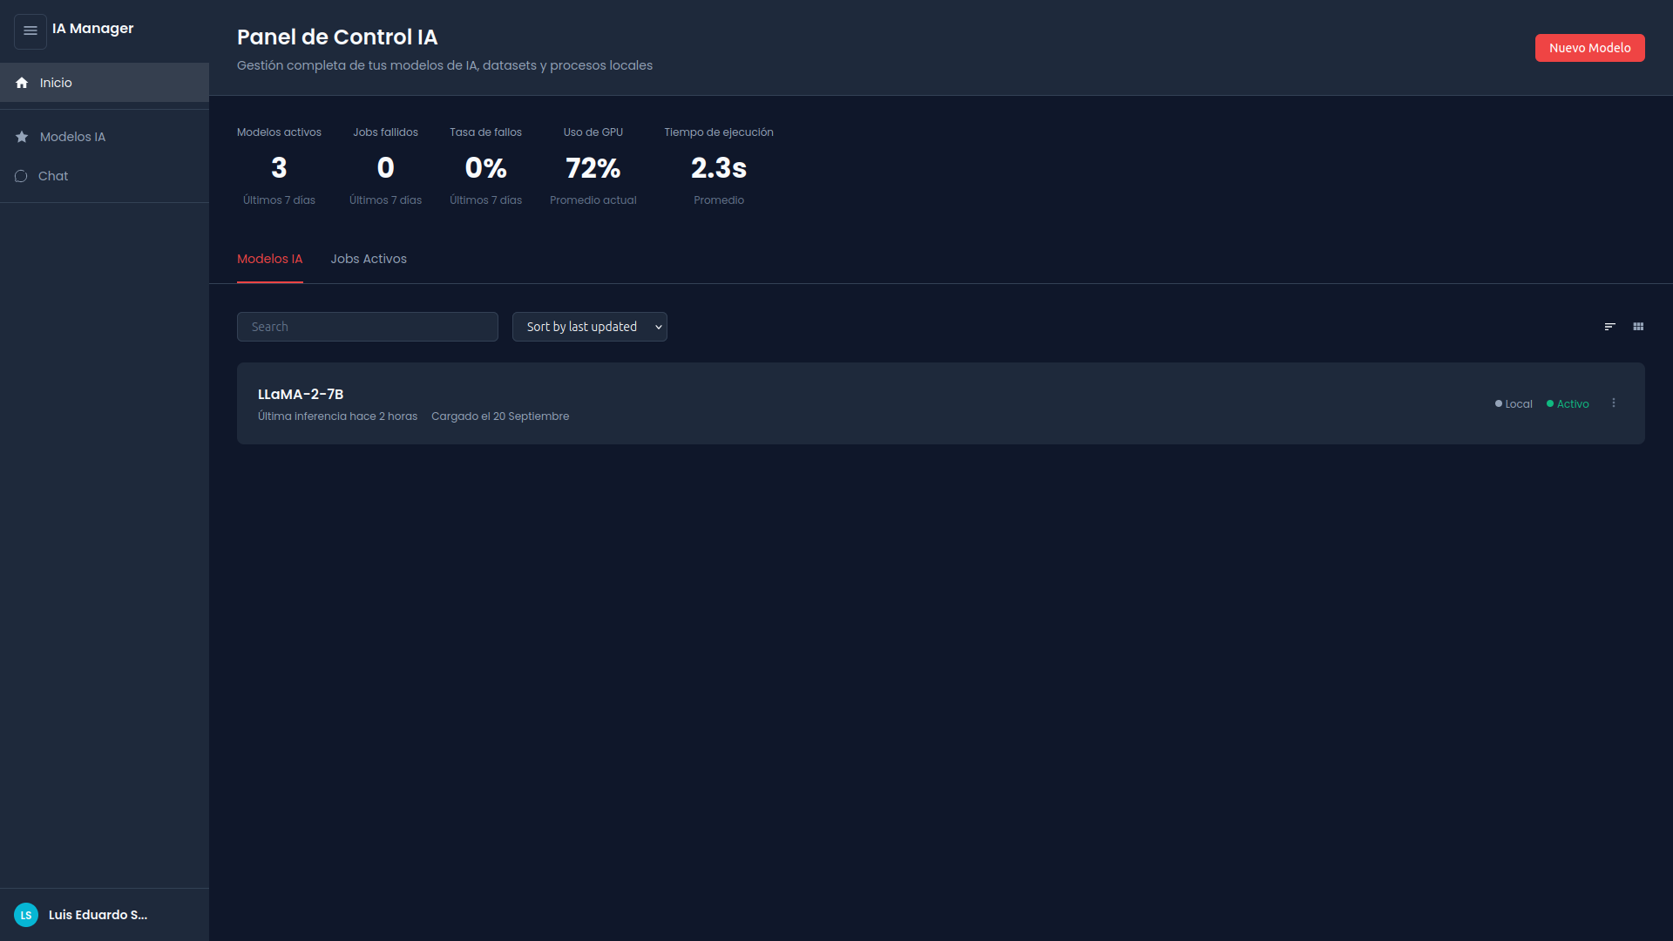Open three-dot menu for LLaMA-2-7B
The width and height of the screenshot is (1673, 941).
point(1614,403)
